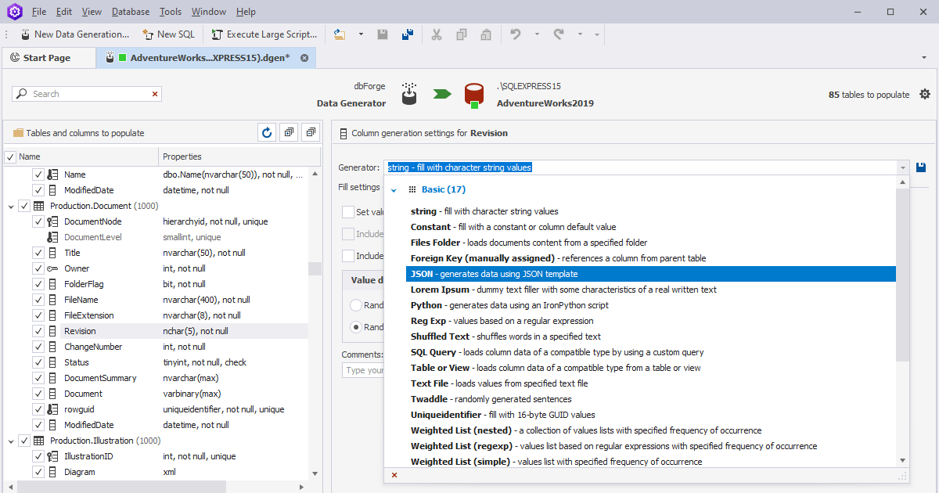Image resolution: width=939 pixels, height=493 pixels.
Task: Open the Database menu
Action: pyautogui.click(x=130, y=11)
